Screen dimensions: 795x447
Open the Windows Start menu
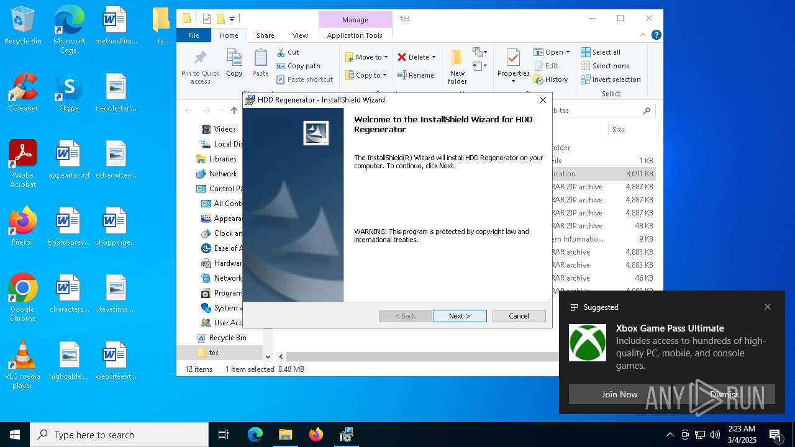point(15,435)
